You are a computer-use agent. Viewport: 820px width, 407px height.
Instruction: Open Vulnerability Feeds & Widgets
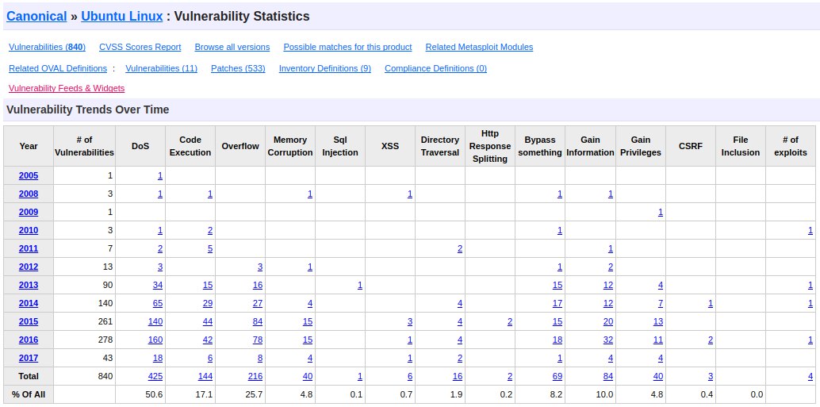67,88
